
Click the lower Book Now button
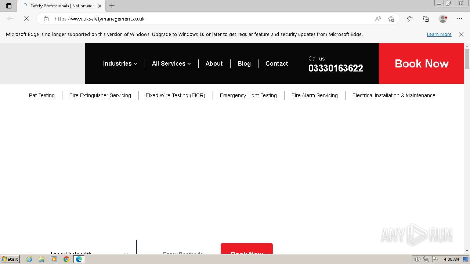pos(247,249)
